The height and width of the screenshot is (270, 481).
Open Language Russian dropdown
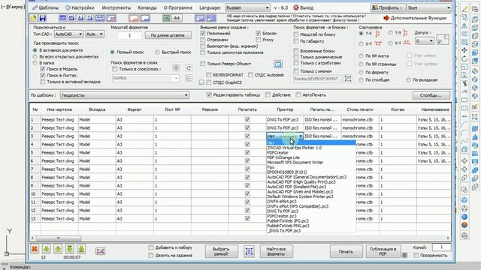[247, 7]
